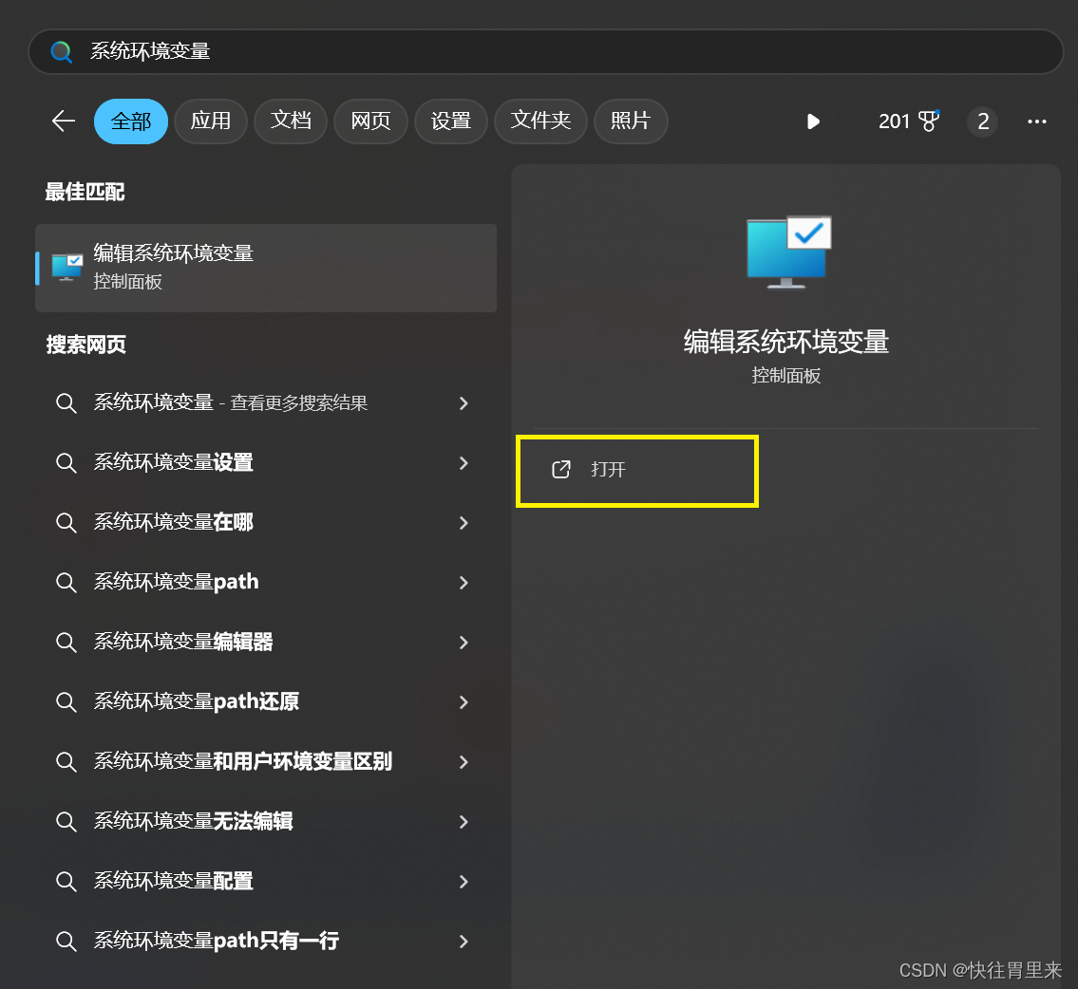This screenshot has width=1078, height=989.
Task: Click the preview pane title 编辑系统环境变量
Action: tap(785, 342)
